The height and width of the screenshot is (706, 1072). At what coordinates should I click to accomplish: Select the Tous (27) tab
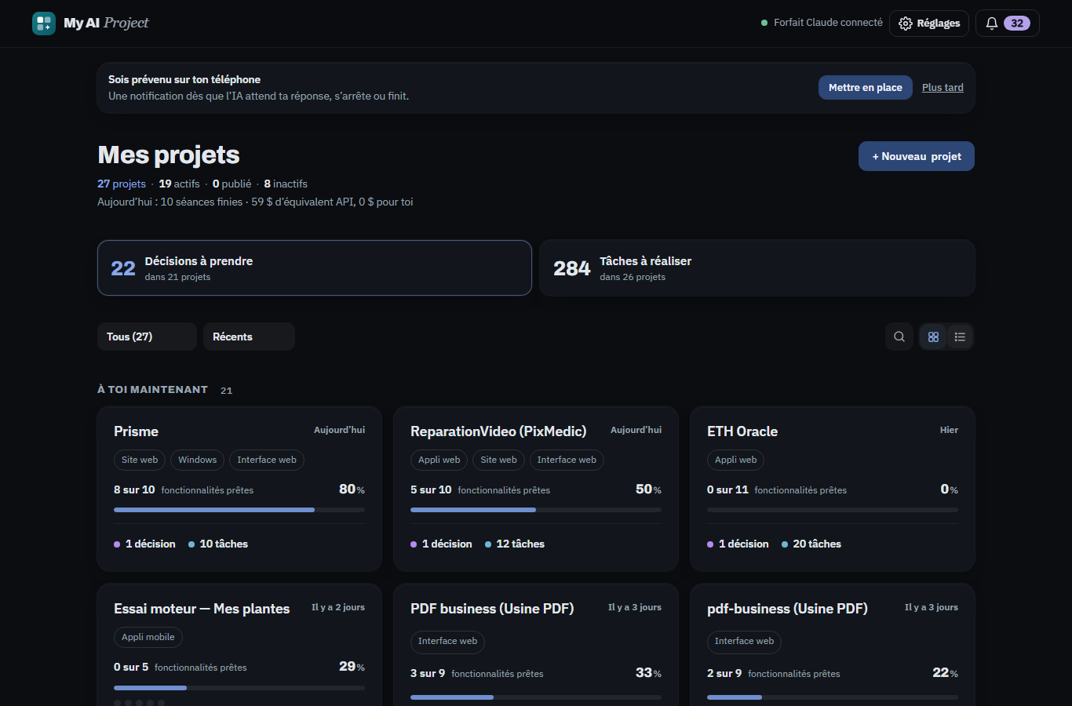(x=147, y=337)
